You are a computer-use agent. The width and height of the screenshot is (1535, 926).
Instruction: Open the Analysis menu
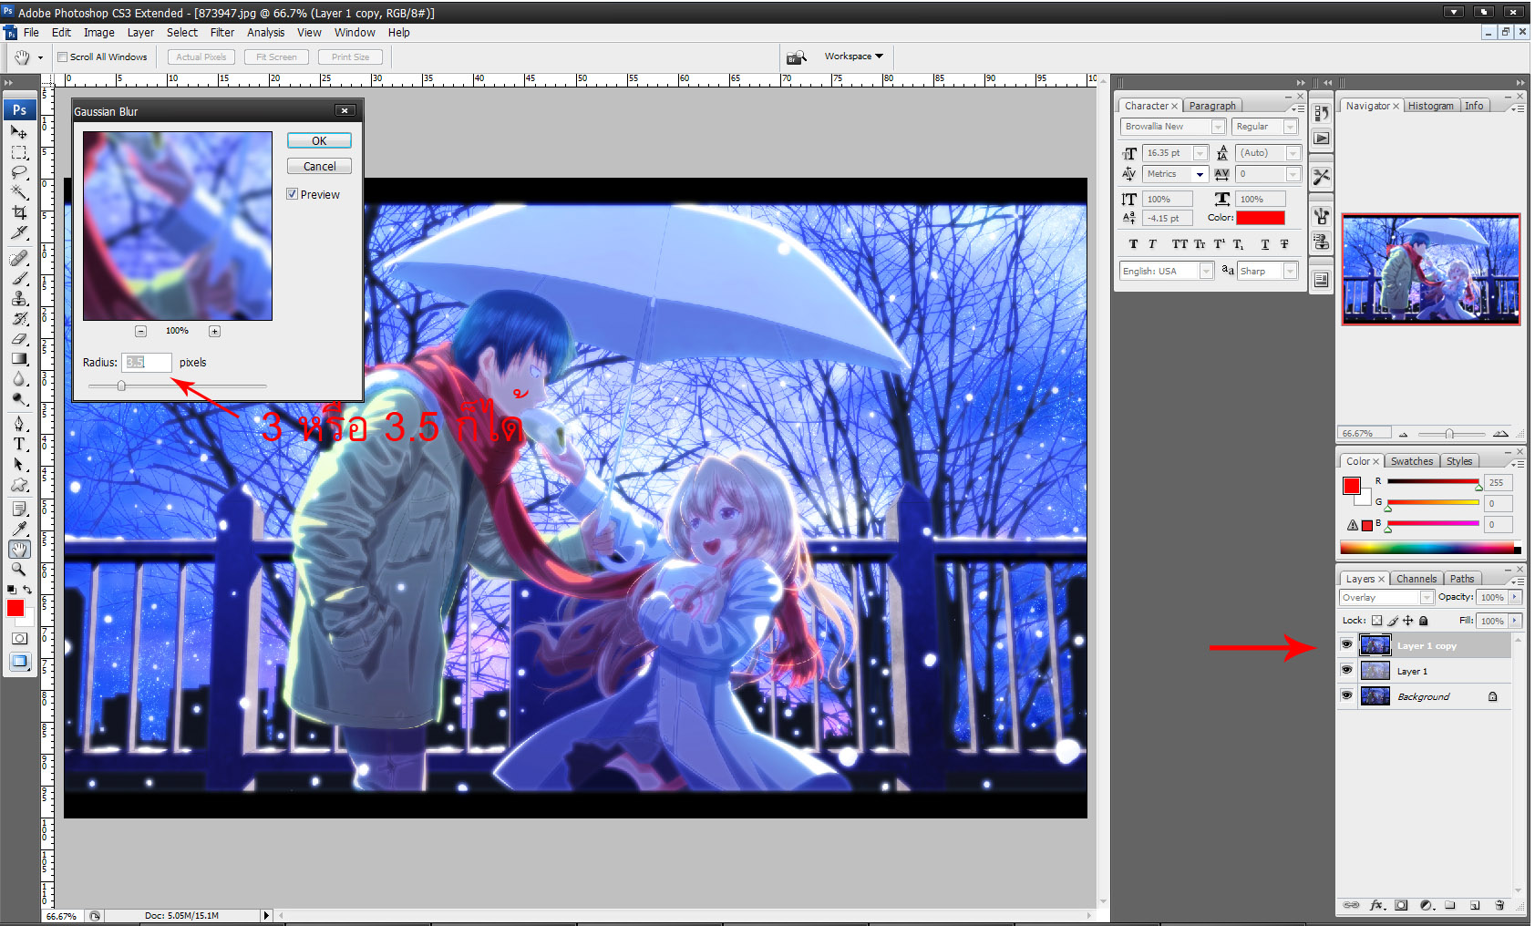coord(265,32)
